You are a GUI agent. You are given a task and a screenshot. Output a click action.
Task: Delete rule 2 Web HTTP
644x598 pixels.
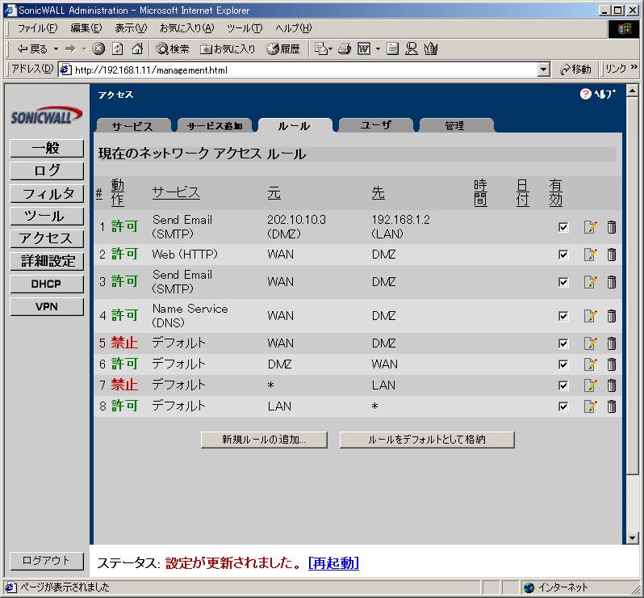click(x=612, y=255)
